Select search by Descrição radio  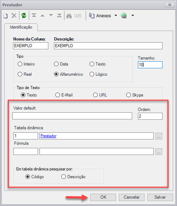pos(64,177)
